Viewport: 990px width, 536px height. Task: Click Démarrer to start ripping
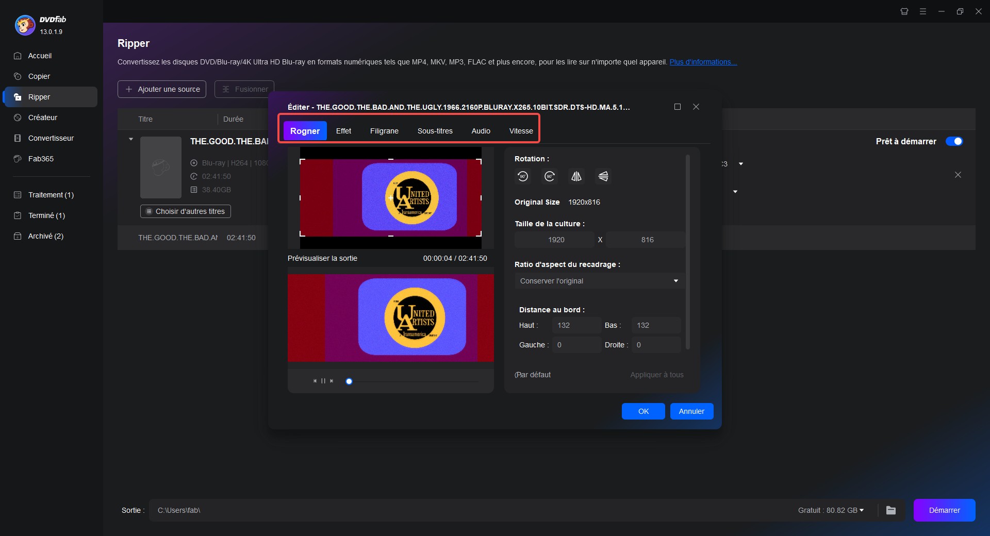coord(944,510)
